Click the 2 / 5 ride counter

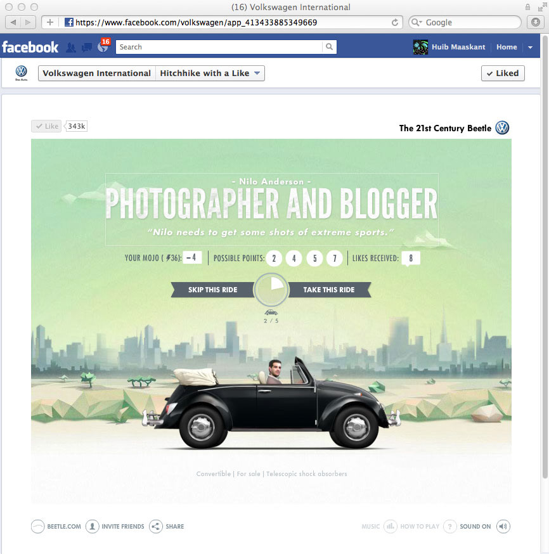271,321
